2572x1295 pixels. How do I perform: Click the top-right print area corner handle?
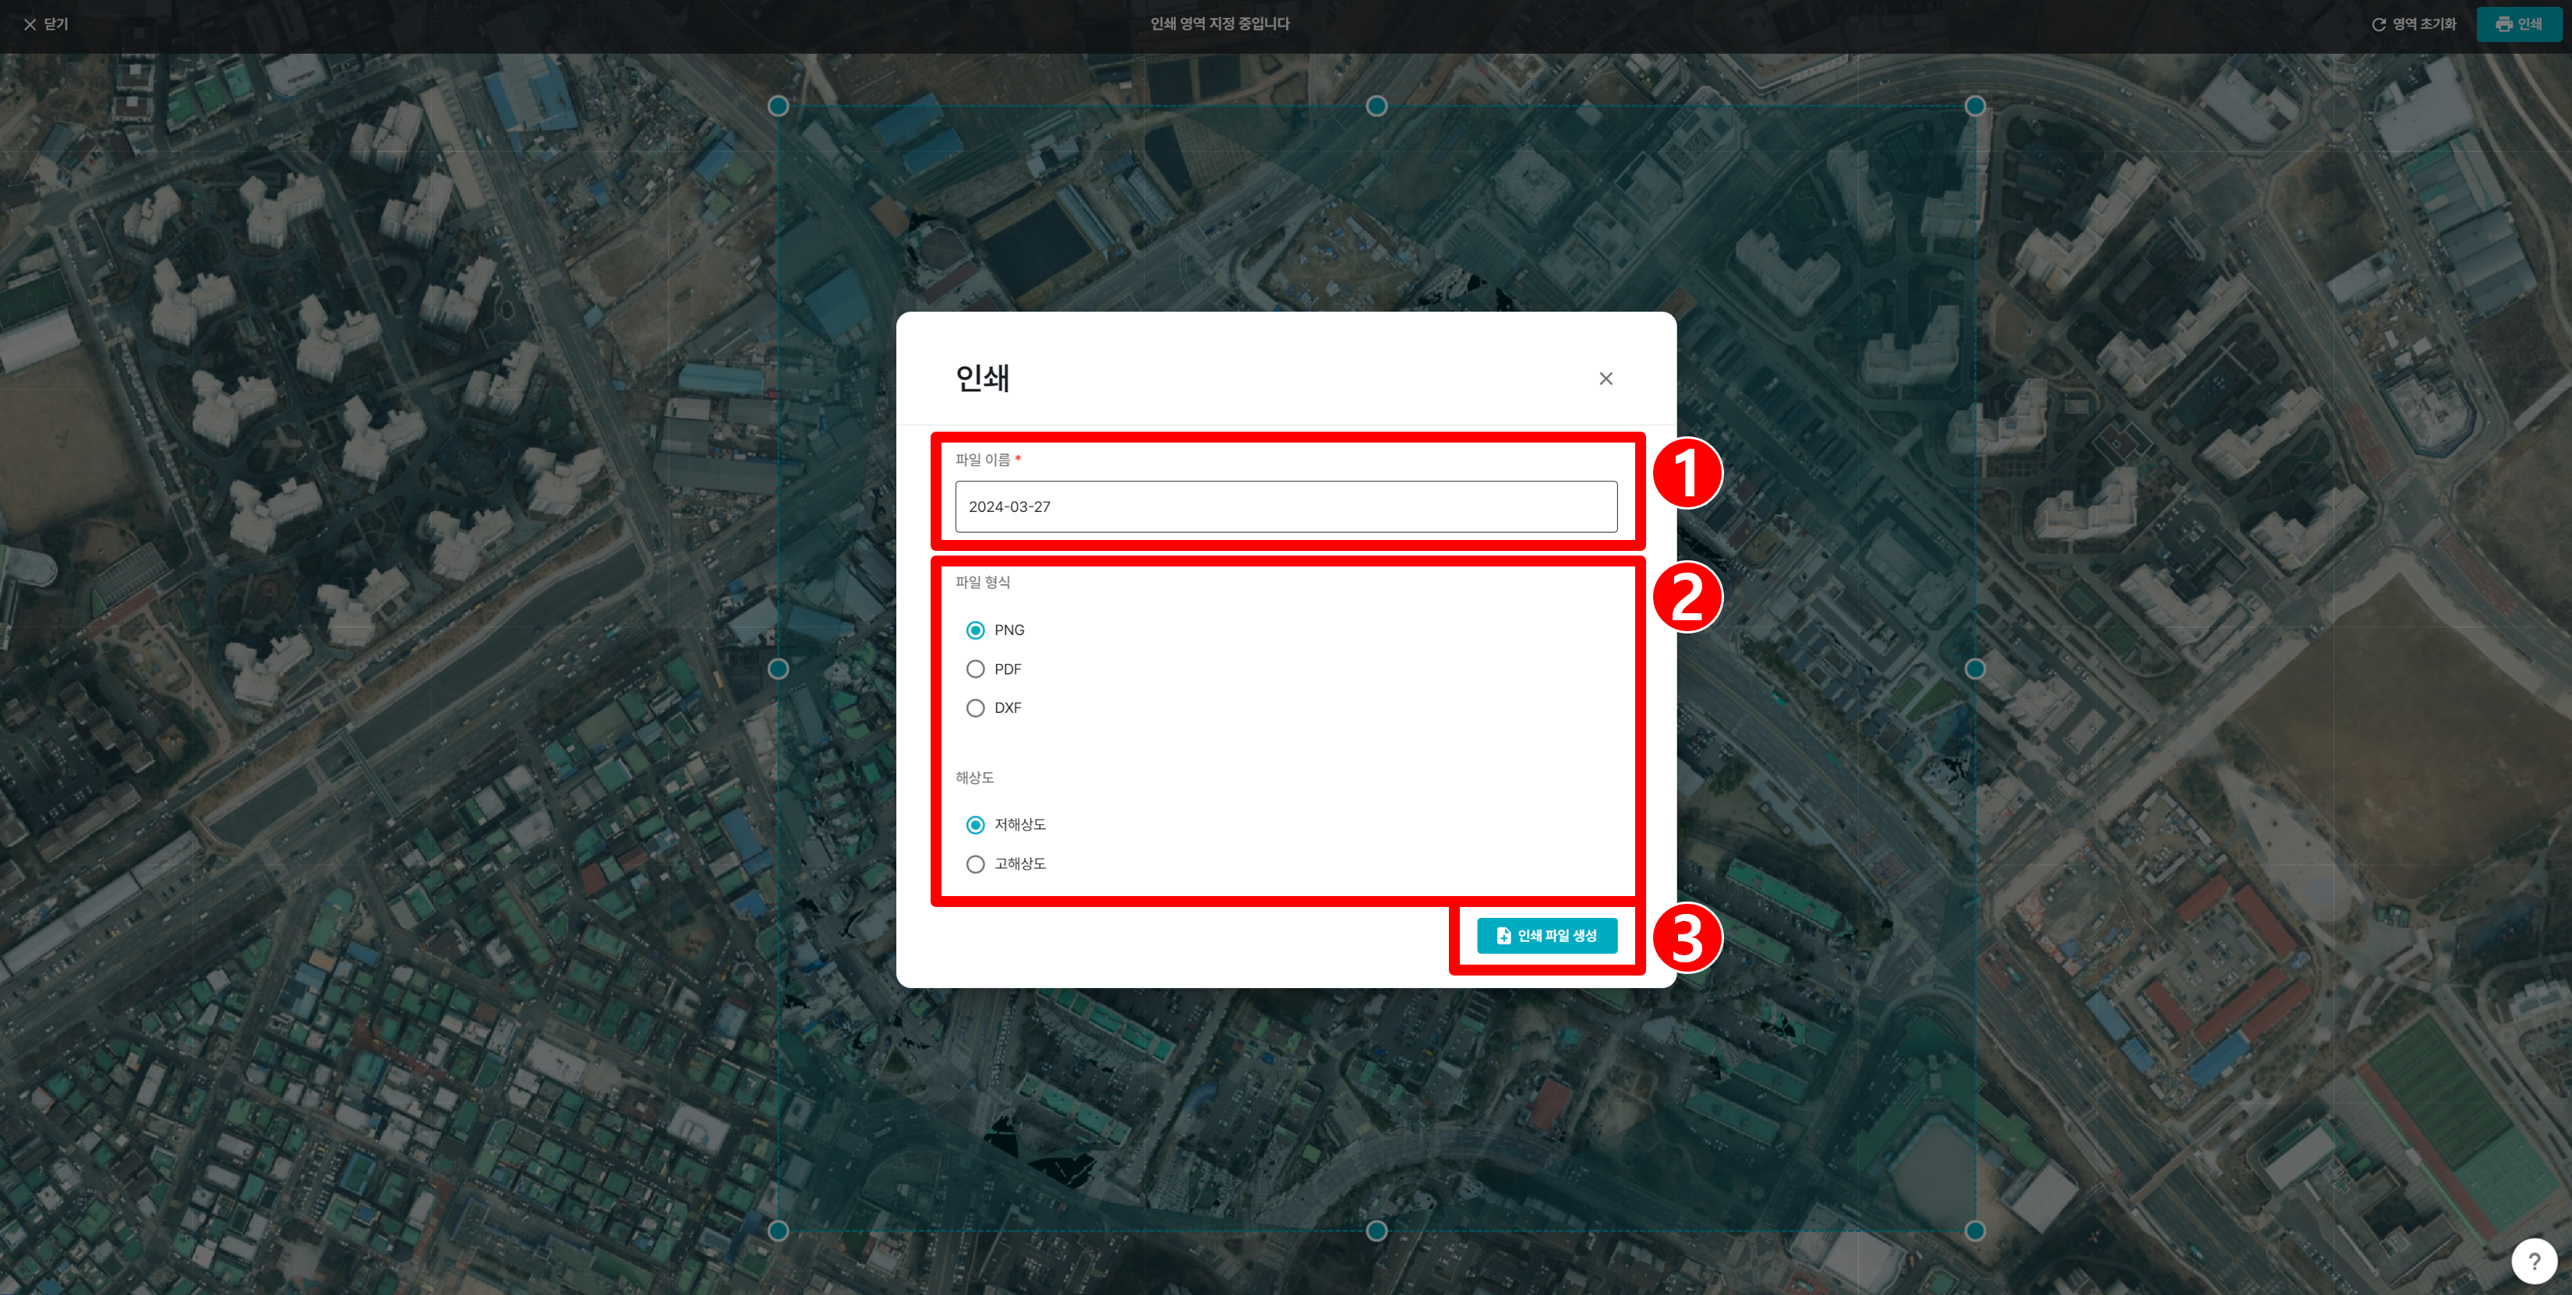1974,106
